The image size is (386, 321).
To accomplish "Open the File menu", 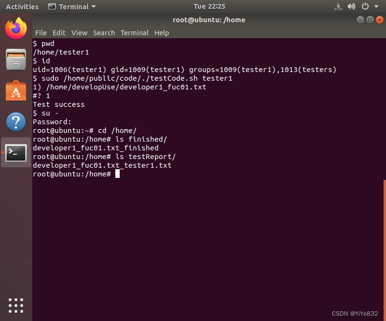I will tap(41, 33).
